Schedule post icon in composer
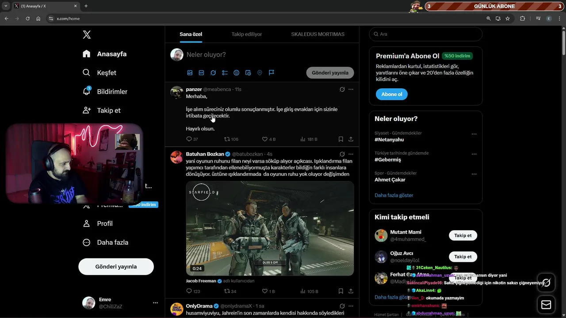This screenshot has height=318, width=566. point(248,73)
